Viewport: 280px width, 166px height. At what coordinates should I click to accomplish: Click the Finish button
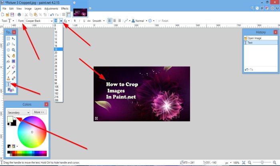point(163,21)
